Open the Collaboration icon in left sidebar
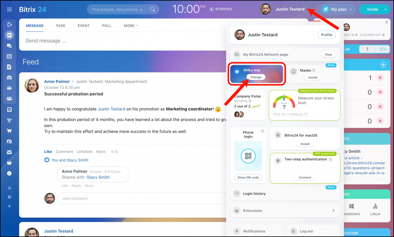394x237 pixels. coord(9,24)
